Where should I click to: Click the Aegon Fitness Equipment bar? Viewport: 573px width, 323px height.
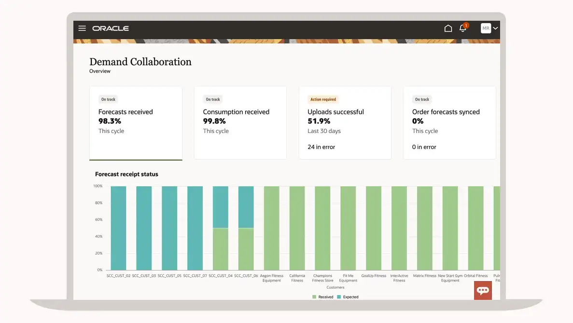point(271,228)
